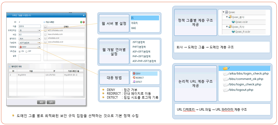
Task: Click the REDIRECT arrow icon
Action: click(134, 78)
